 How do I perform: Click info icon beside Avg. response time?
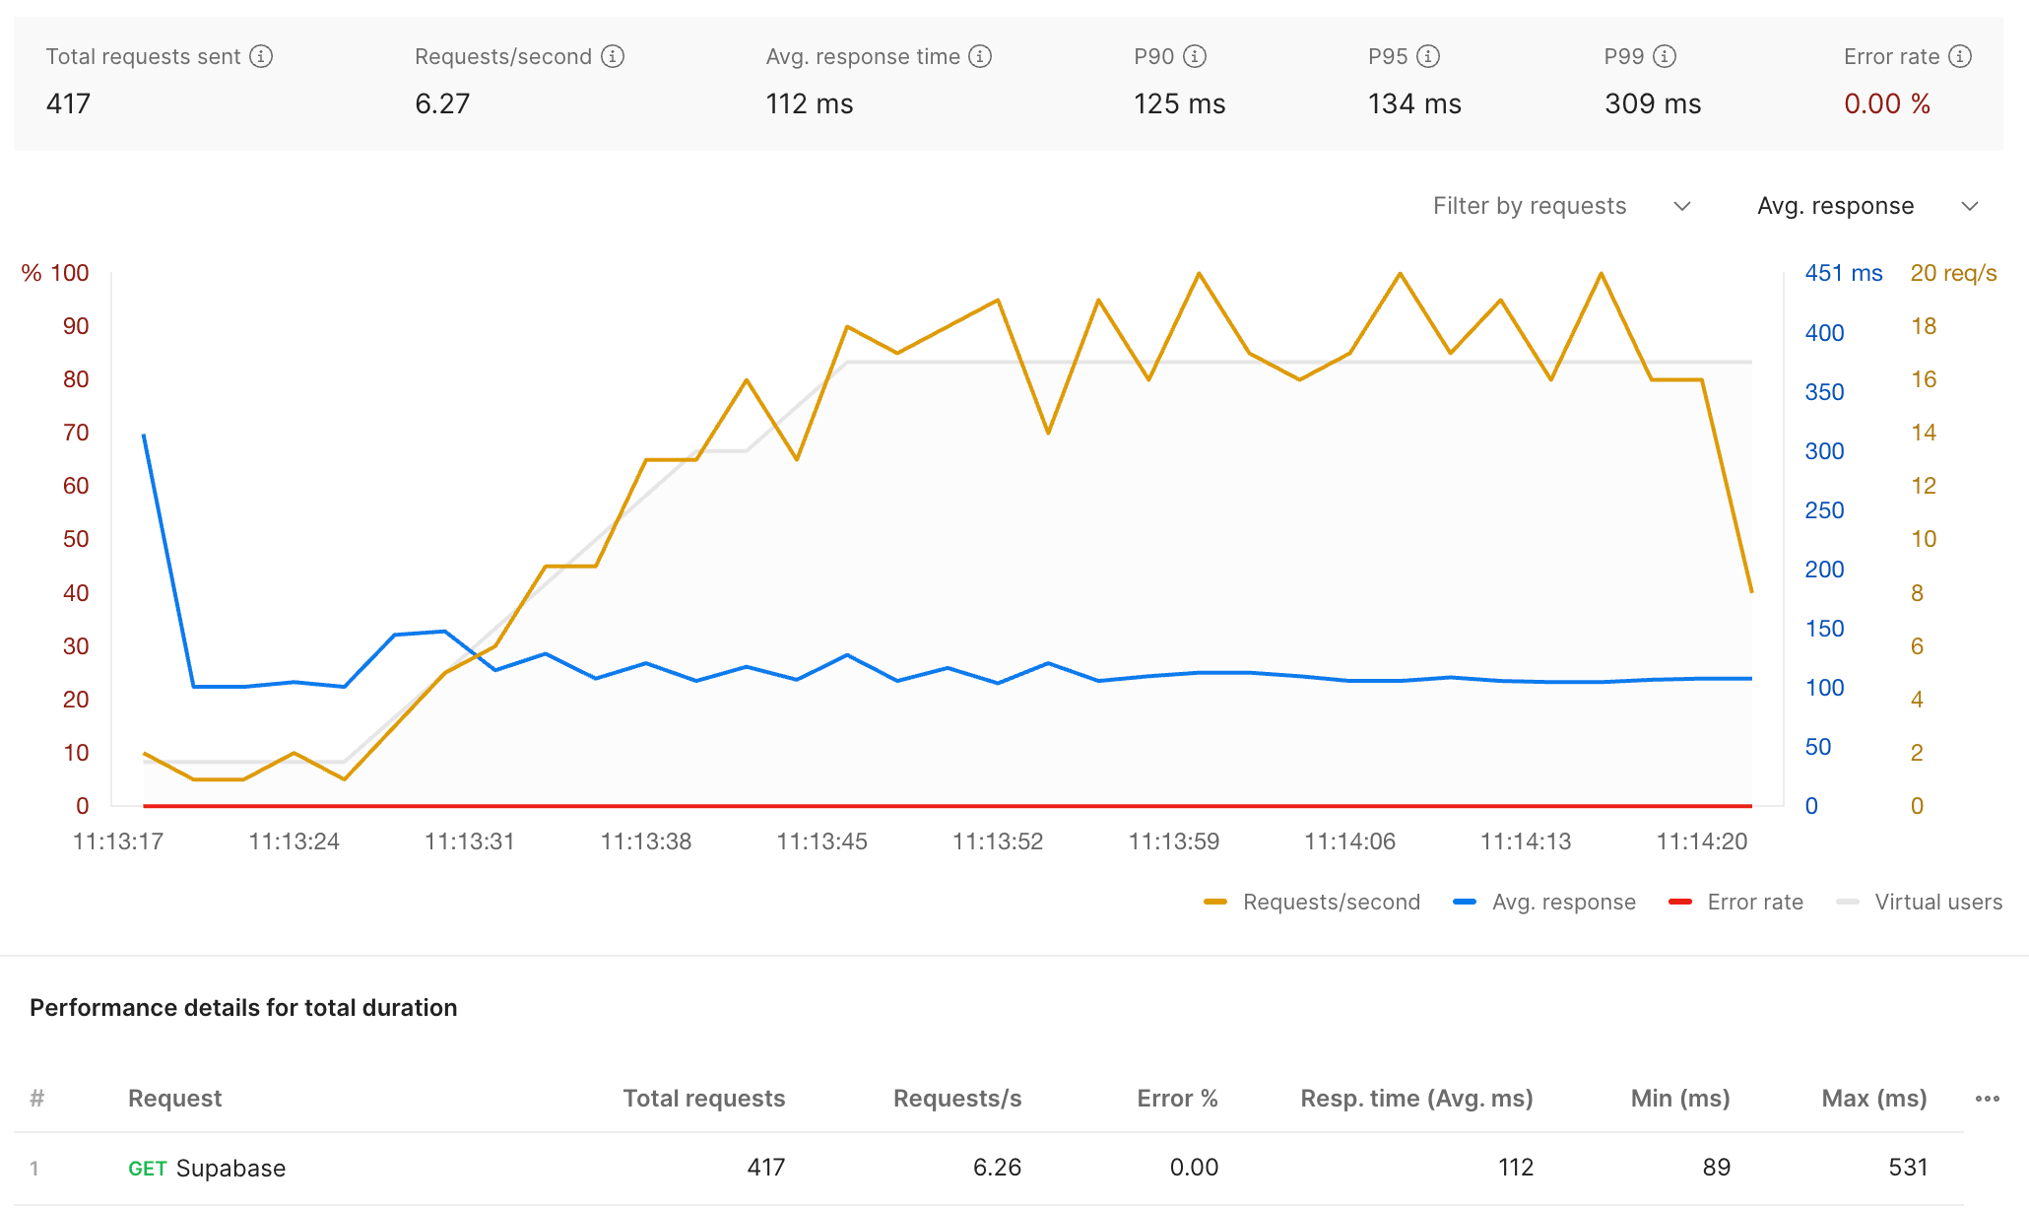980,56
